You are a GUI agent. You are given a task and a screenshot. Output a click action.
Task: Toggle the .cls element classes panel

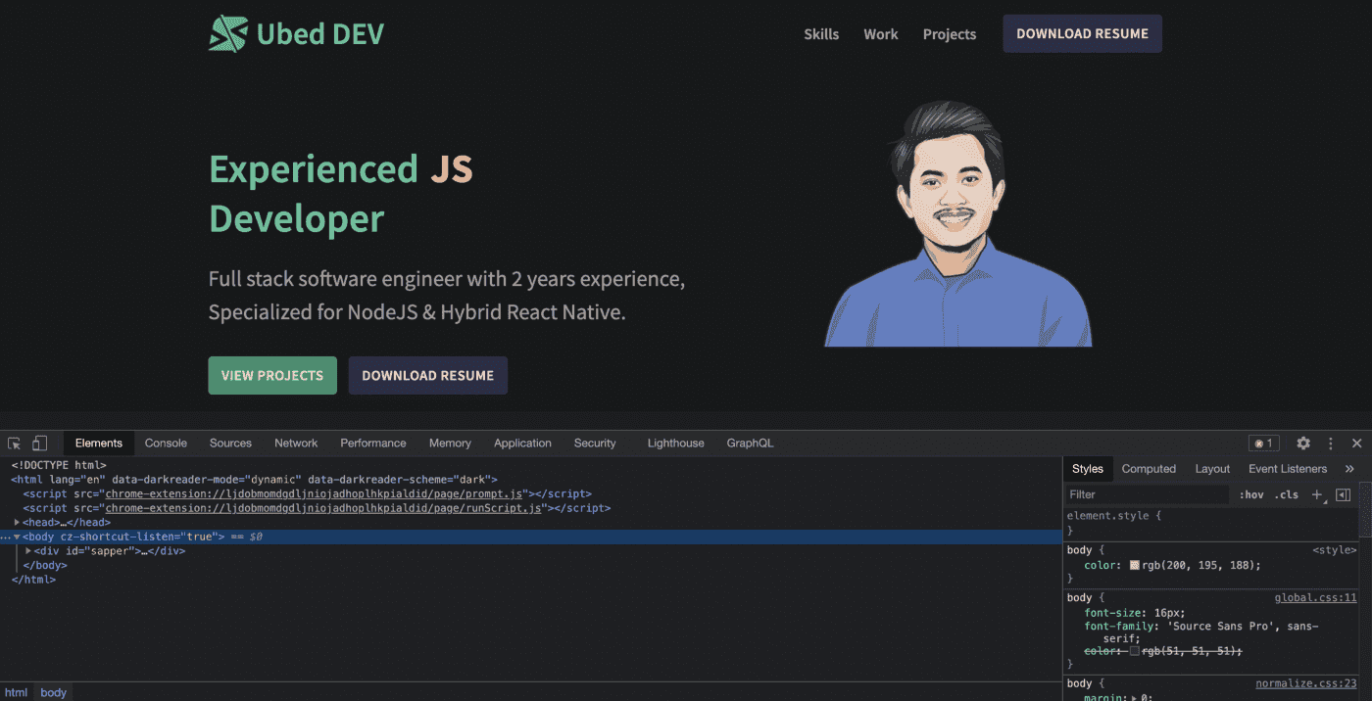click(x=1287, y=494)
